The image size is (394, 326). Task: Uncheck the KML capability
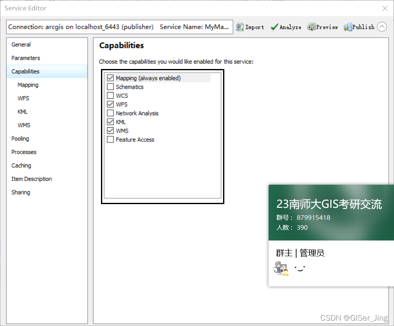pos(110,122)
